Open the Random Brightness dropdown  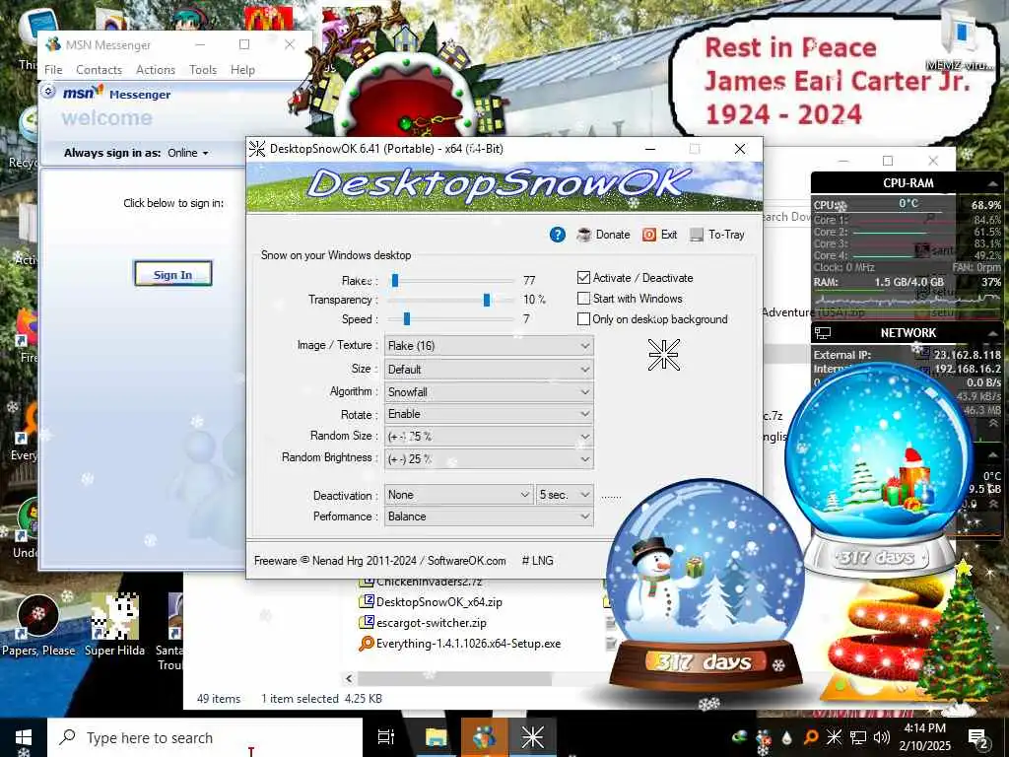click(489, 459)
